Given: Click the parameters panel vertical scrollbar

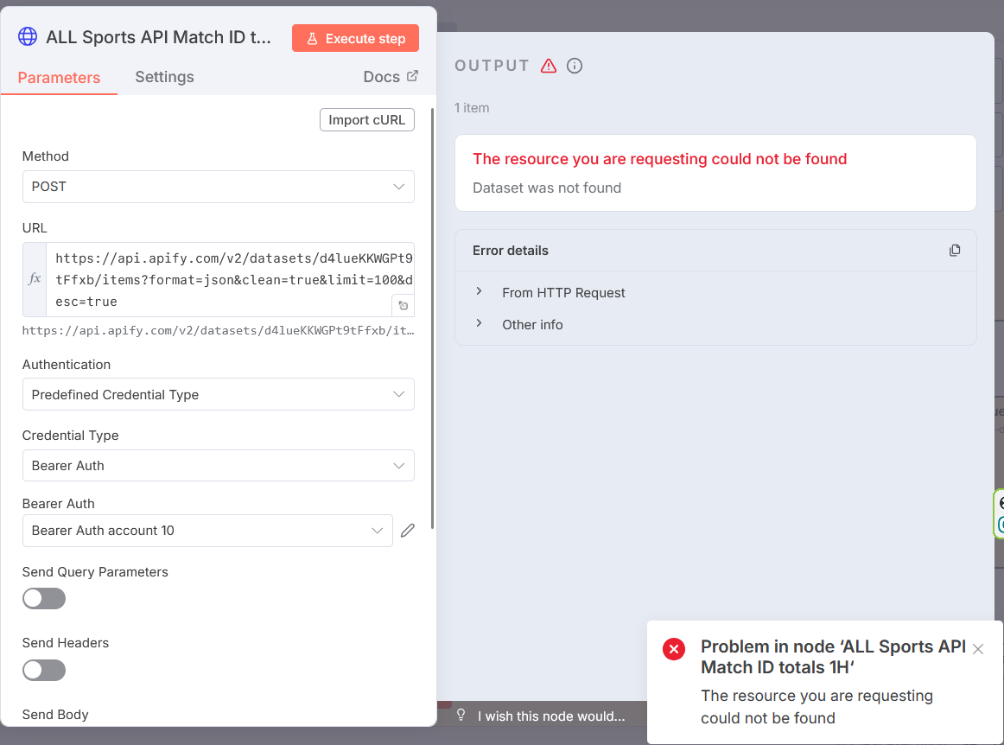Looking at the screenshot, I should point(433,318).
